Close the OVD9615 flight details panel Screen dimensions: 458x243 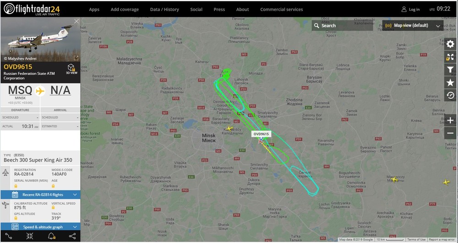point(76,21)
